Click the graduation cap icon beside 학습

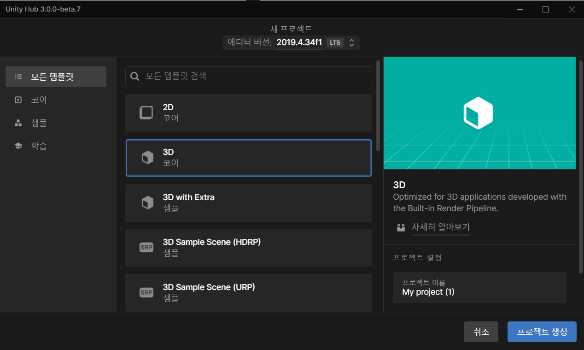pos(18,146)
